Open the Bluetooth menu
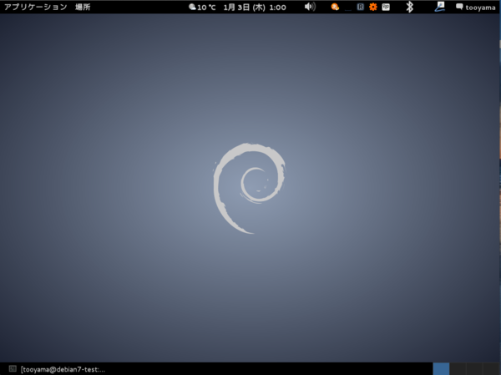Image resolution: width=501 pixels, height=375 pixels. click(x=409, y=7)
